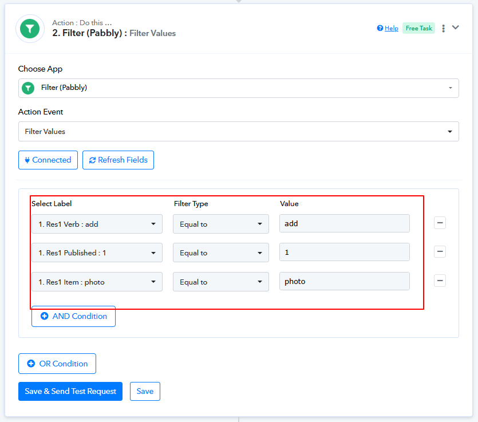Open the Res1 Item : photo label dropdown

[97, 282]
